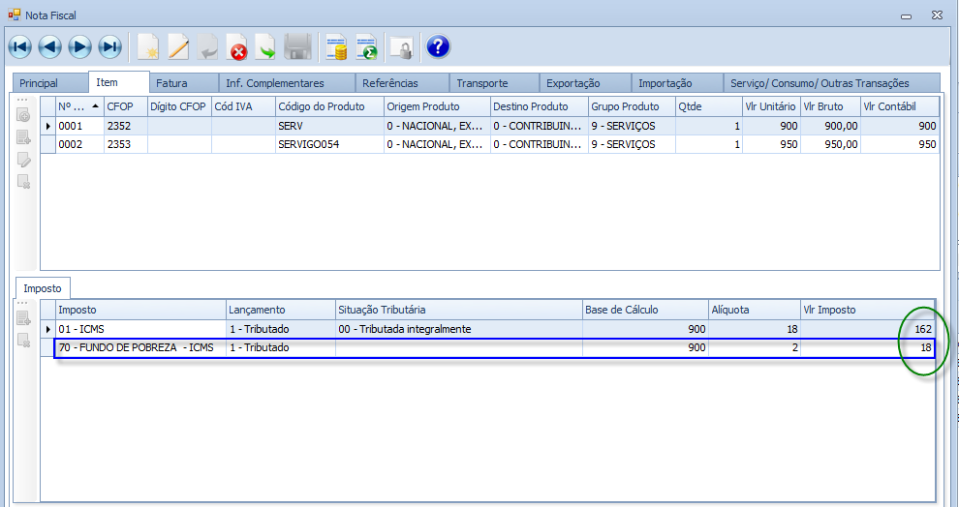Click the coins financial table icon
Screen dimensions: 959x507
336,46
